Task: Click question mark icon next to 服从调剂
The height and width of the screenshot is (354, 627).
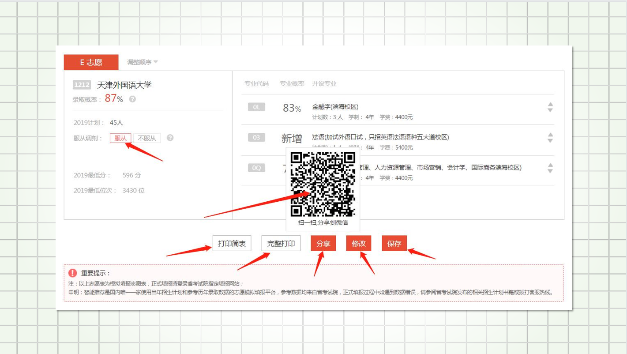Action: point(170,138)
